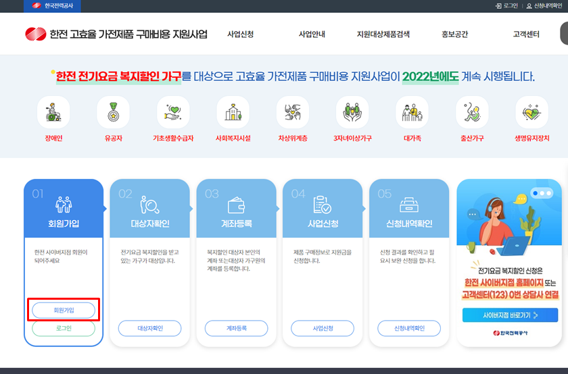The image size is (568, 374).
Task: Select the 유공자 medal icon
Action: [114, 112]
